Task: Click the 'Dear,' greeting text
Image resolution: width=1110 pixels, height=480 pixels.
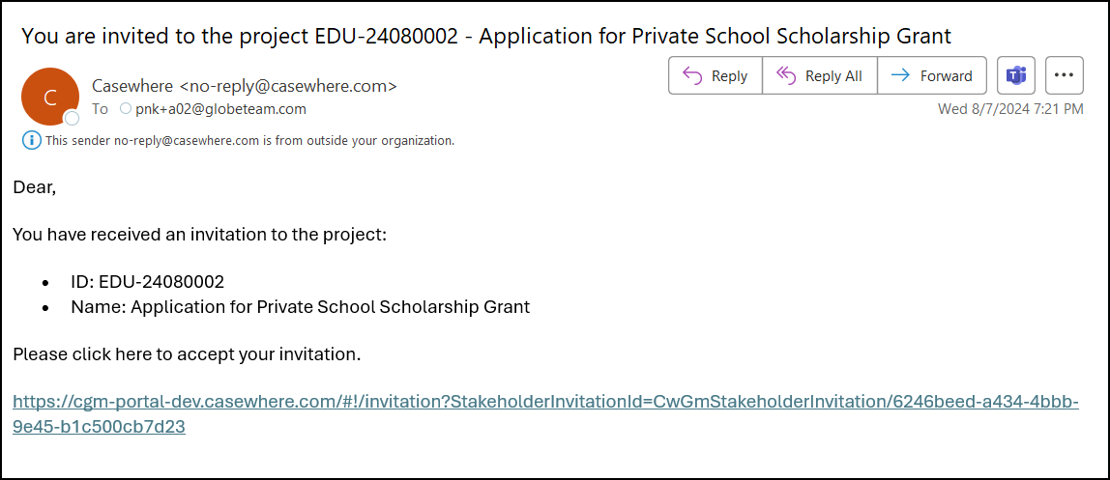Action: tap(35, 187)
